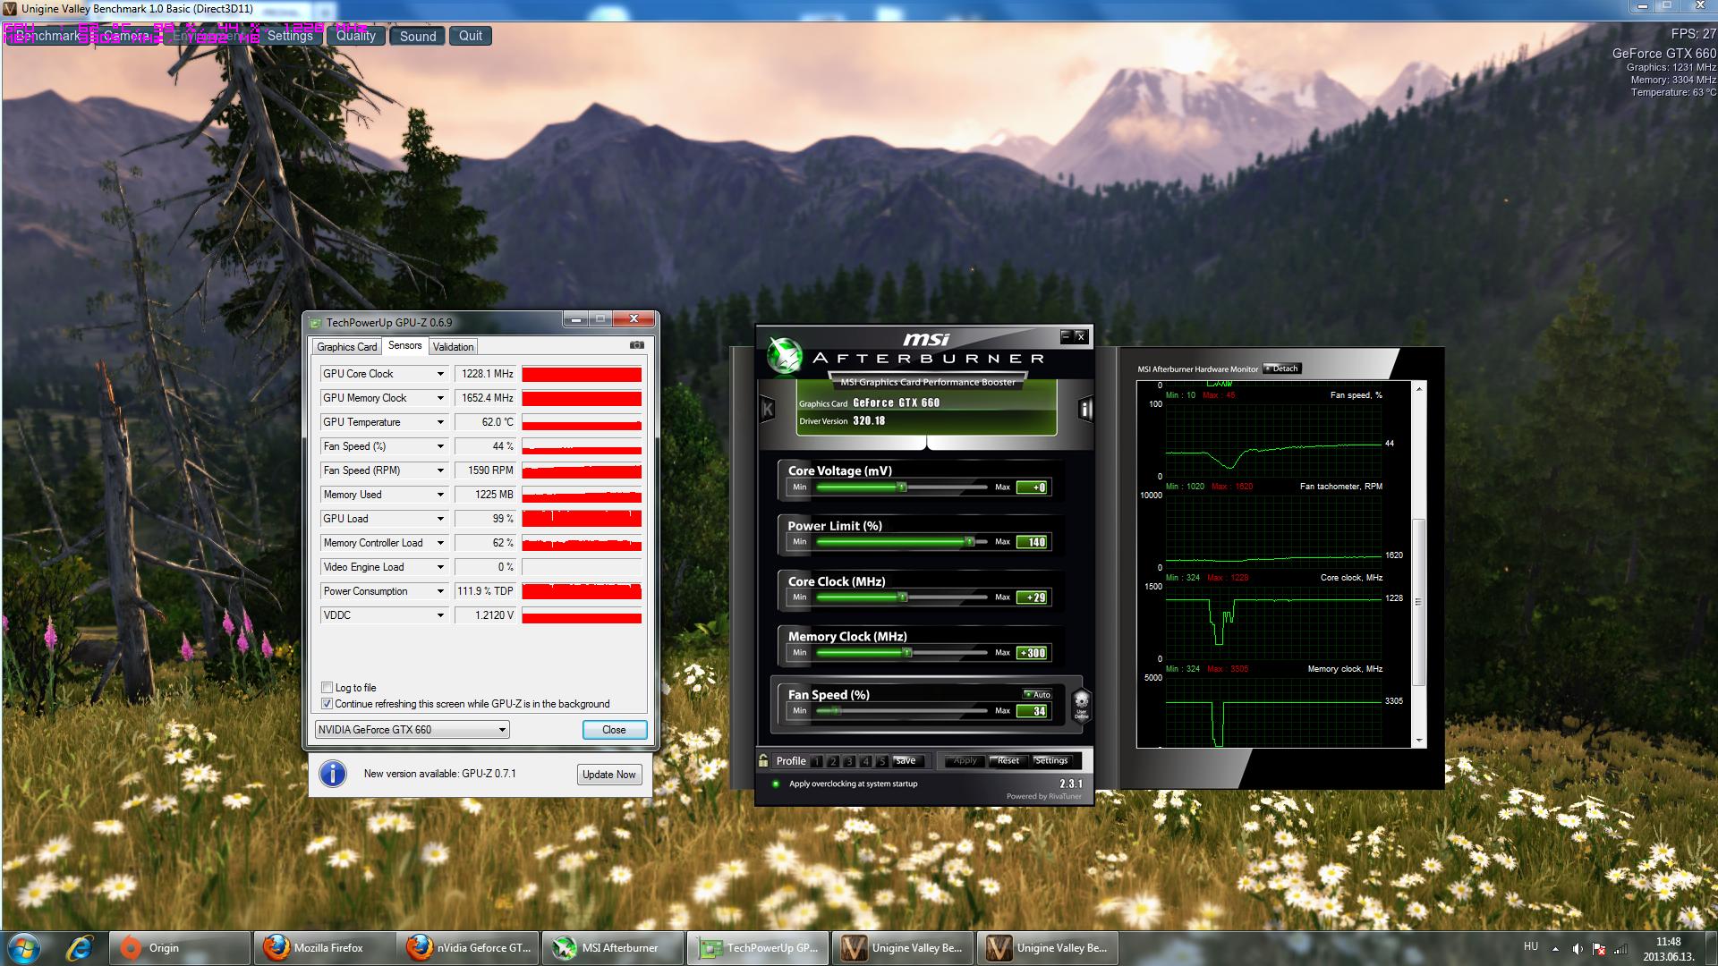Switch to nVidia Geforce GT... Firefox window

point(469,948)
